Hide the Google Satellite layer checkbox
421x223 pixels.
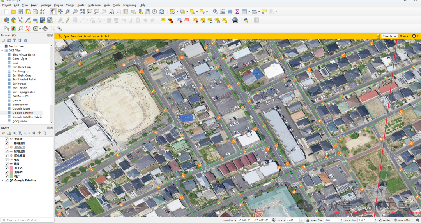tap(7, 180)
